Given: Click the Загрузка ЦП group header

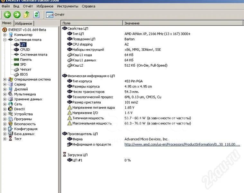Looking at the screenshot, I should click(75, 155).
